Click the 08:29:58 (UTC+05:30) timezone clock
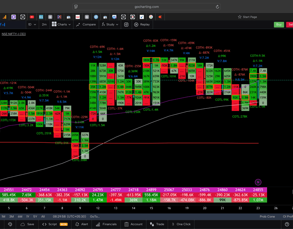This screenshot has width=293, height=229. pyautogui.click(x=69, y=216)
